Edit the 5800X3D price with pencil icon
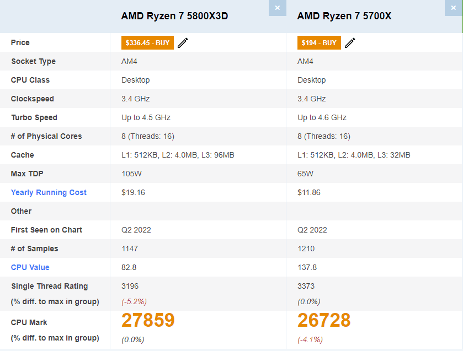This screenshot has width=463, height=351. [183, 43]
